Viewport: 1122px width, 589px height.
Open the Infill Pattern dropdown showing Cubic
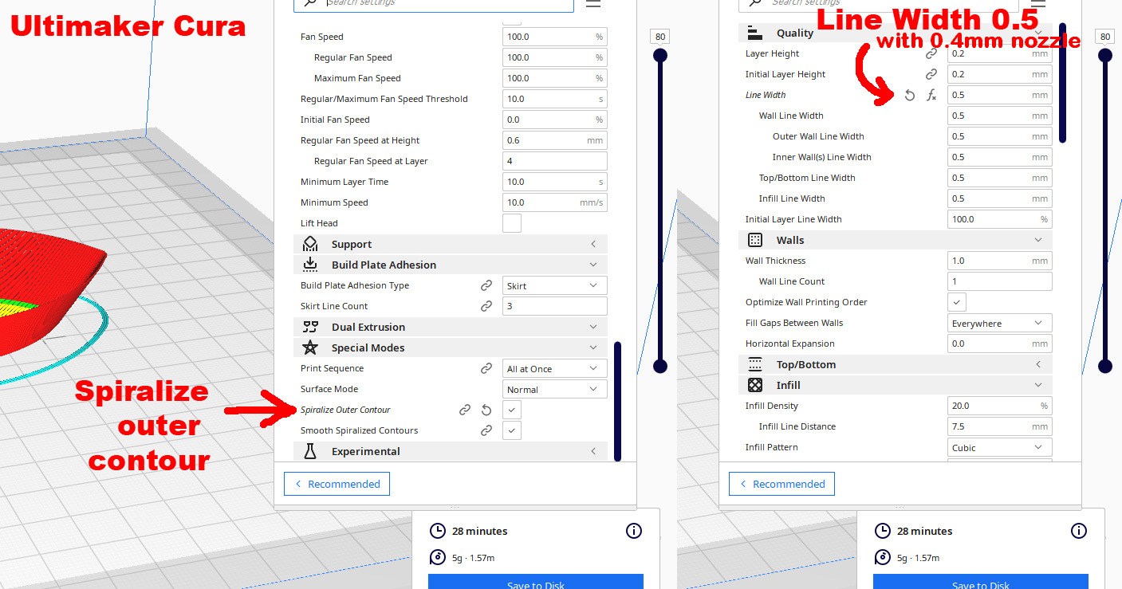tap(1000, 447)
